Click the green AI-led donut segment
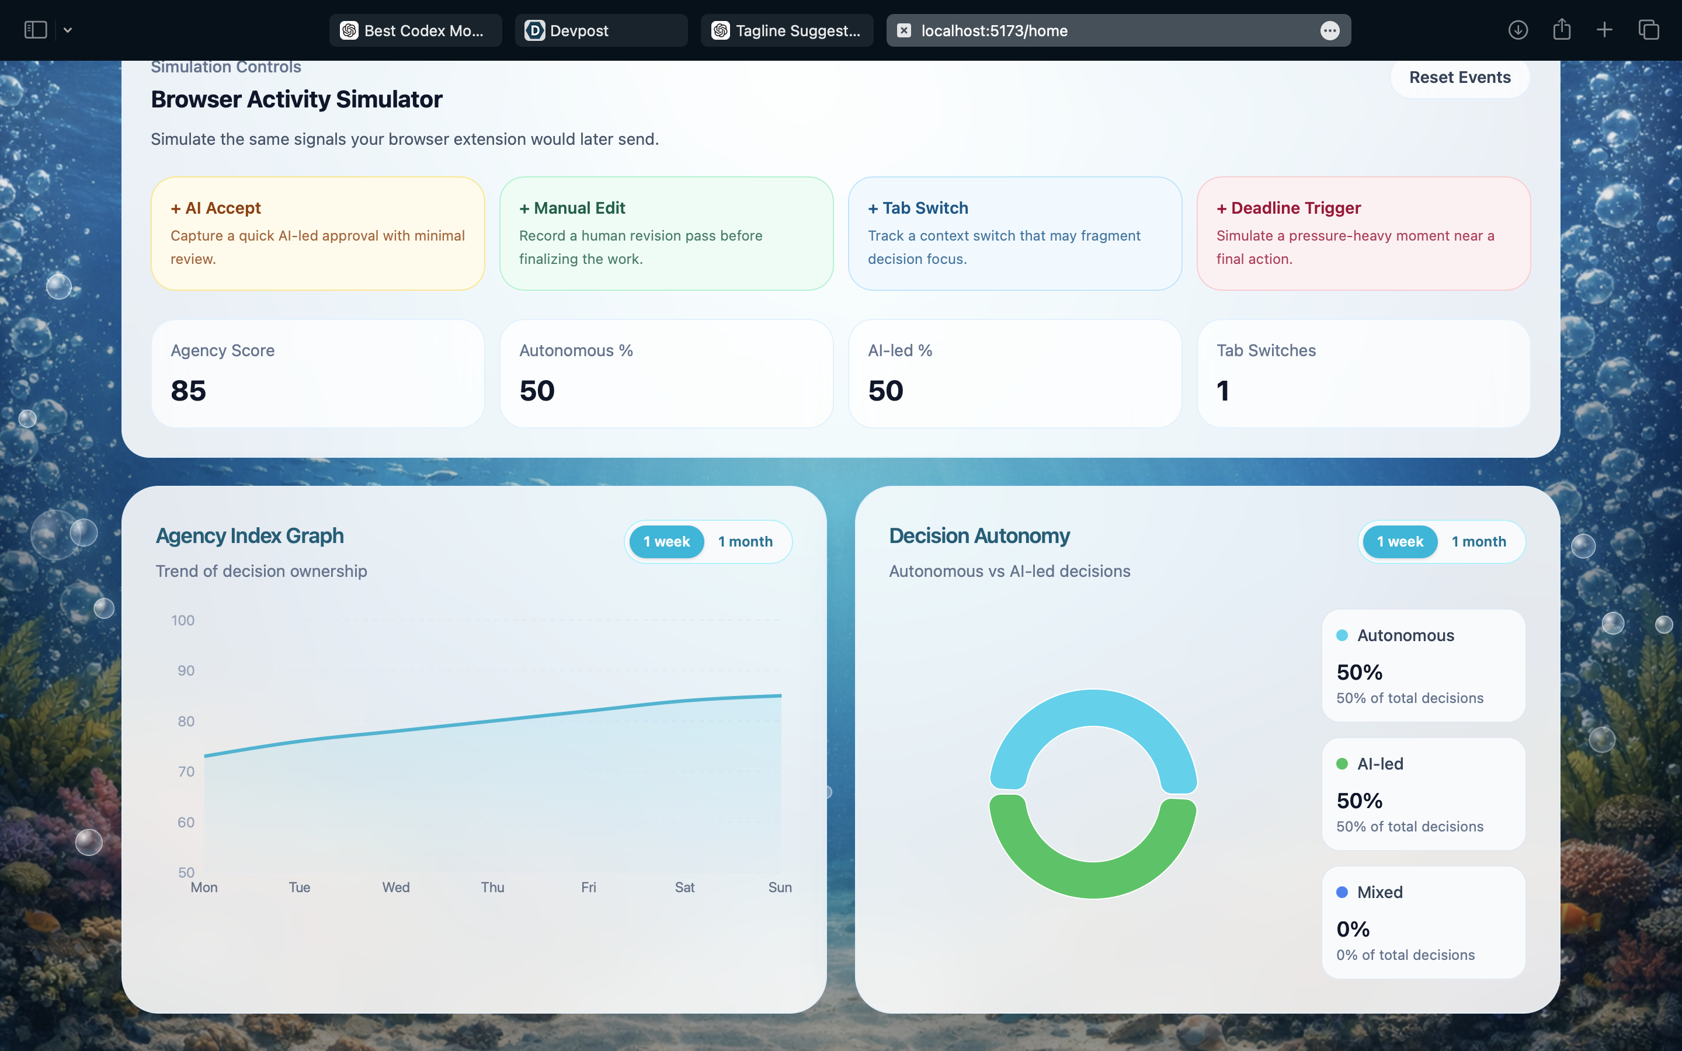The width and height of the screenshot is (1682, 1051). (x=1093, y=879)
